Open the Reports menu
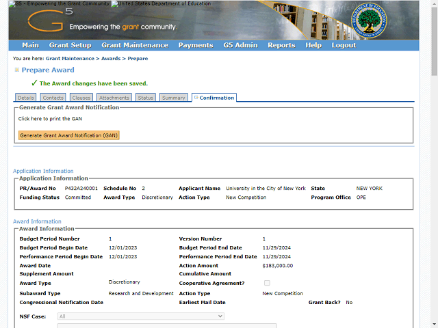Image resolution: width=438 pixels, height=328 pixels. tap(281, 45)
